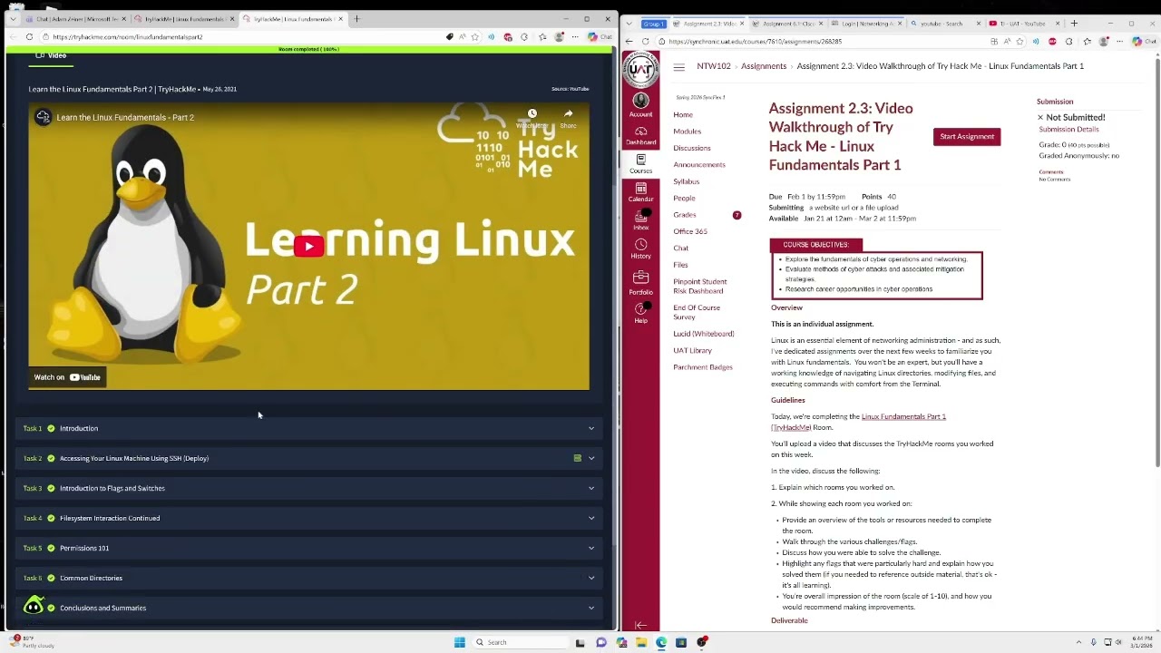Screen dimensions: 1161x653
Task: Open Office 365 course link
Action: (x=690, y=231)
